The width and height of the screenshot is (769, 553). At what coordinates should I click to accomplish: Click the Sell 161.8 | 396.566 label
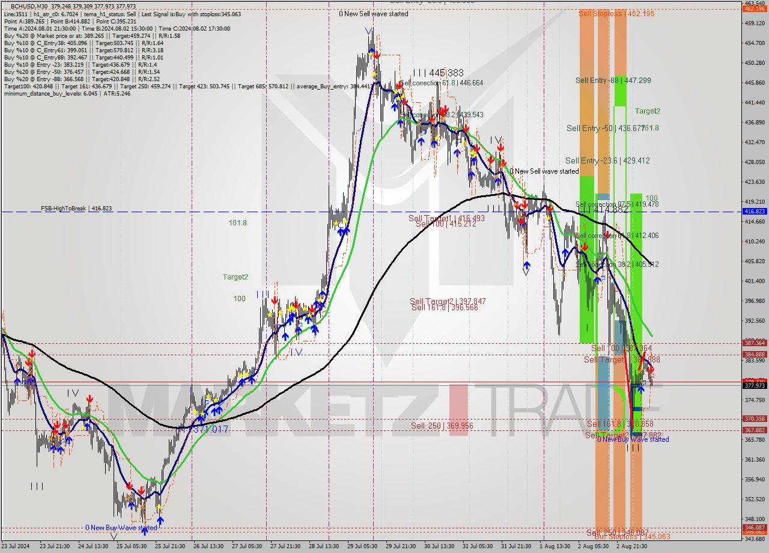pyautogui.click(x=445, y=307)
